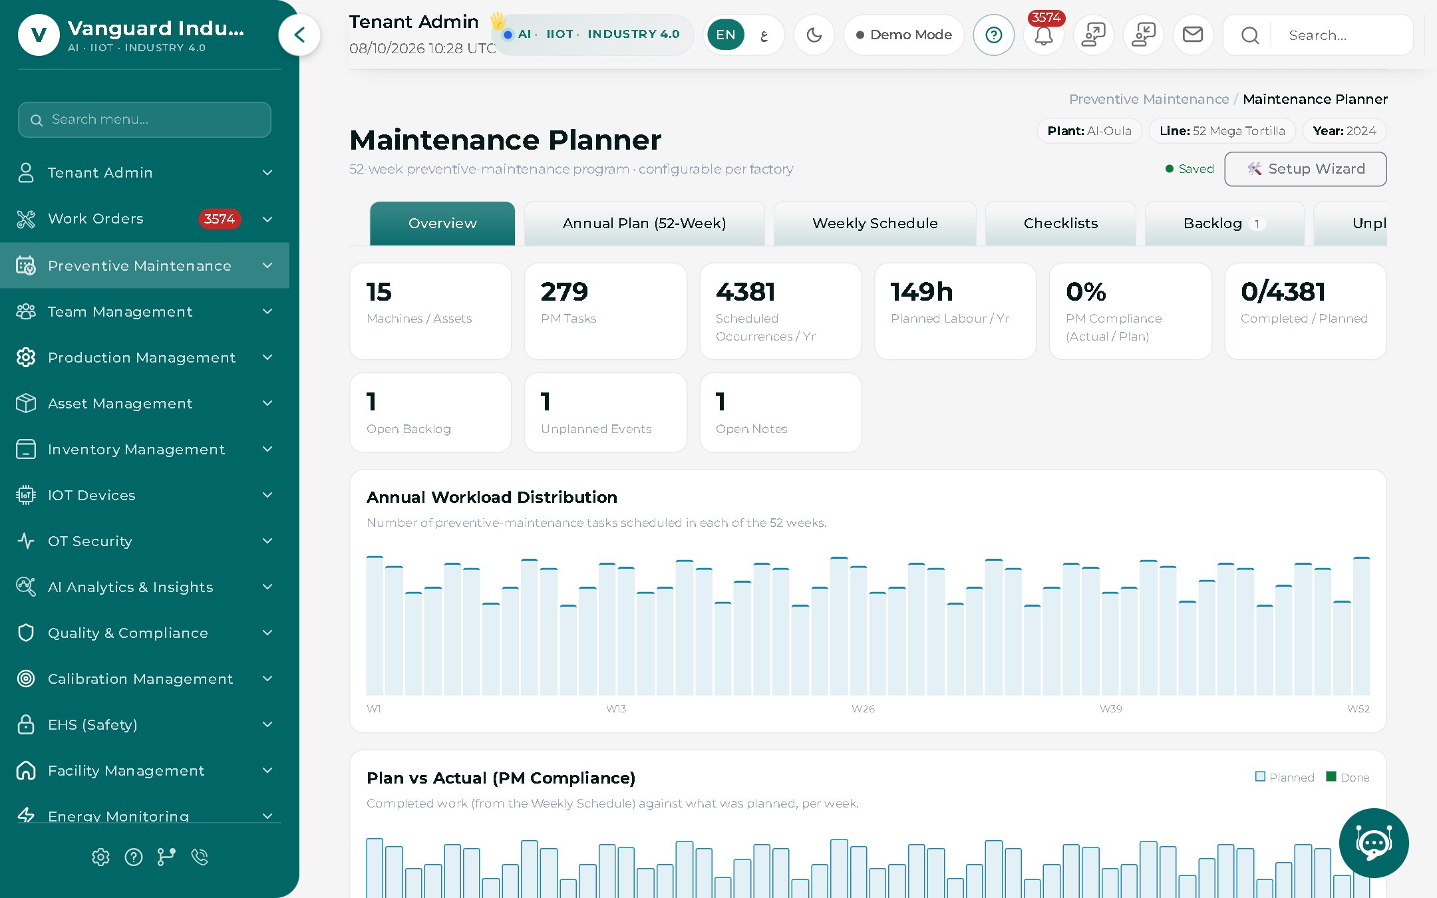Click the OT Security pulse icon
The height and width of the screenshot is (898, 1437).
26,541
